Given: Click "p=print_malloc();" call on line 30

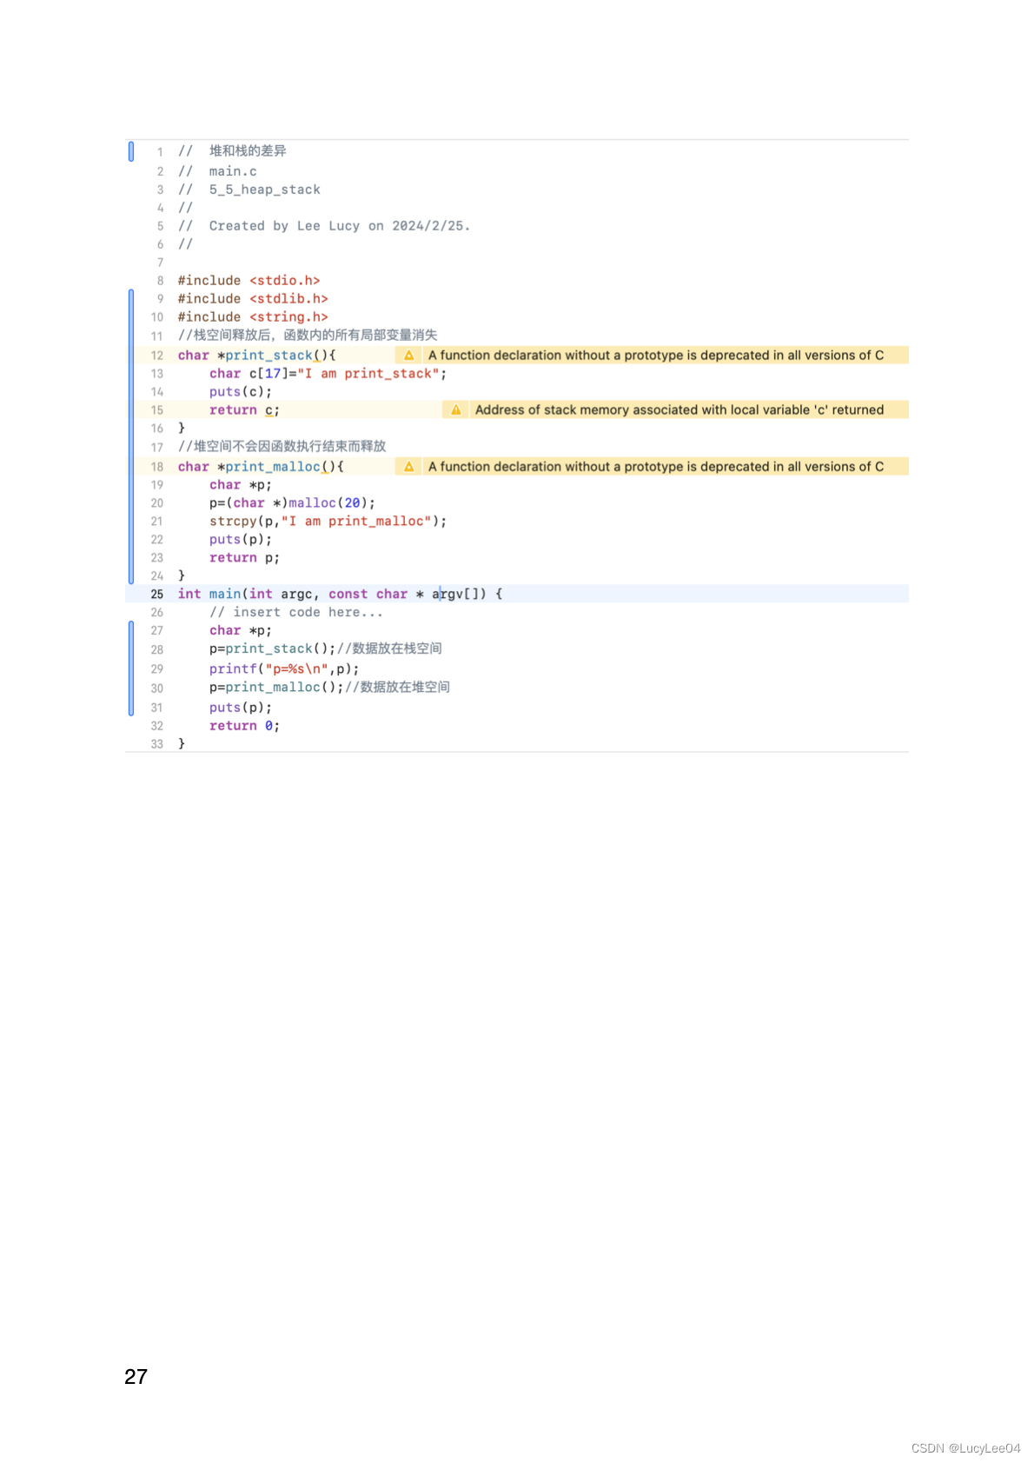Looking at the screenshot, I should click(x=276, y=688).
